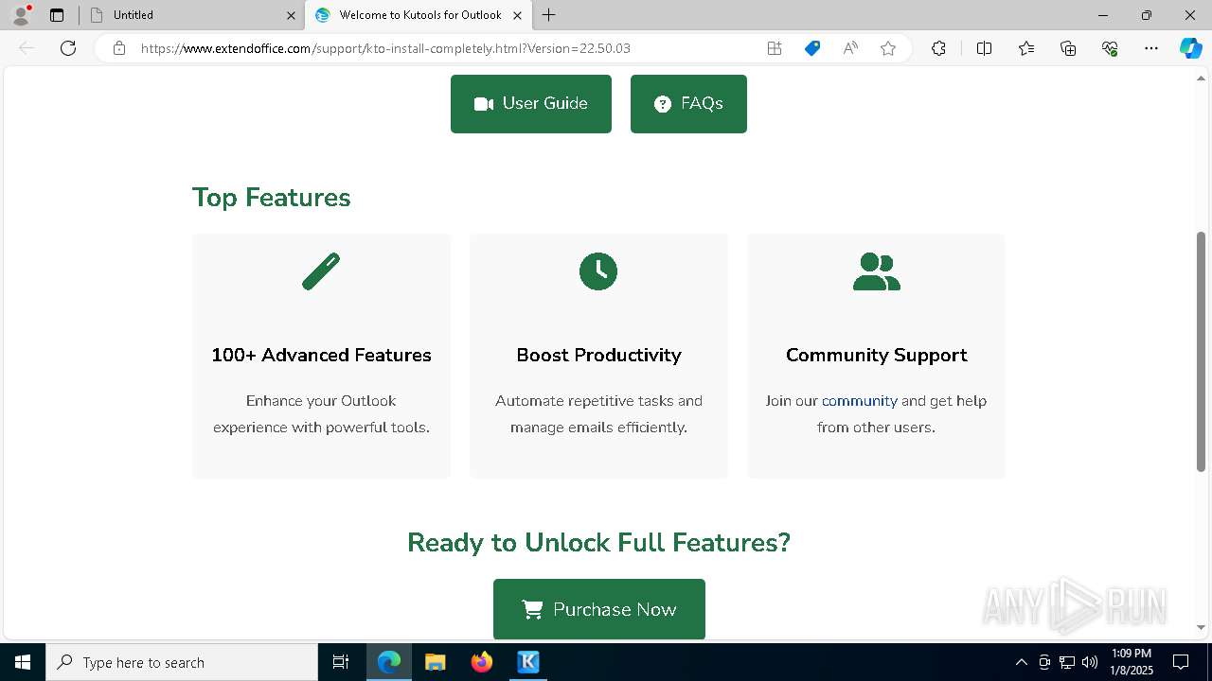Open the User Guide button
The height and width of the screenshot is (681, 1212).
(531, 104)
